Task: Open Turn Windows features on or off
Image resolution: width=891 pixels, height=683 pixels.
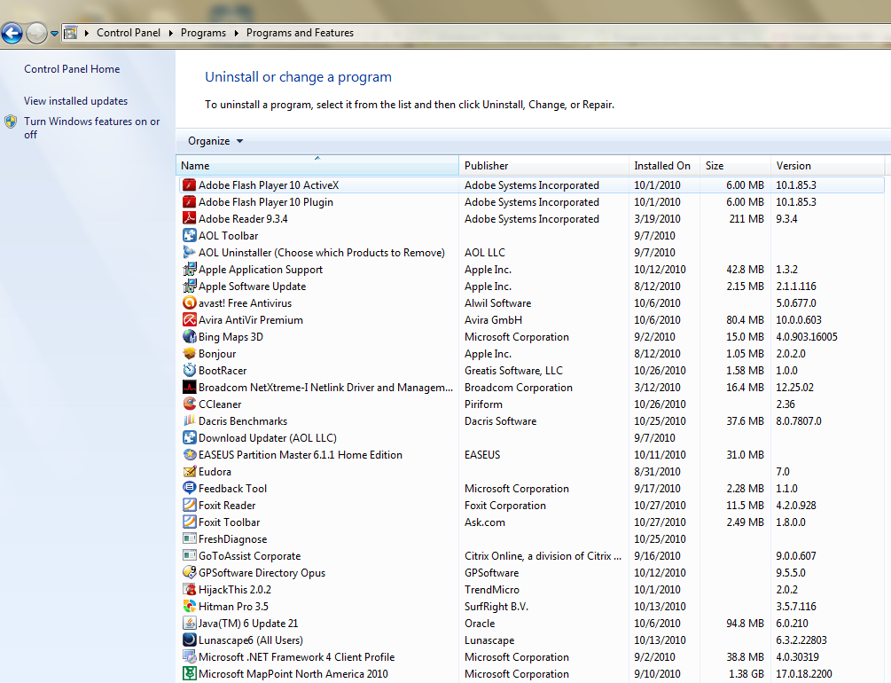Action: point(91,128)
